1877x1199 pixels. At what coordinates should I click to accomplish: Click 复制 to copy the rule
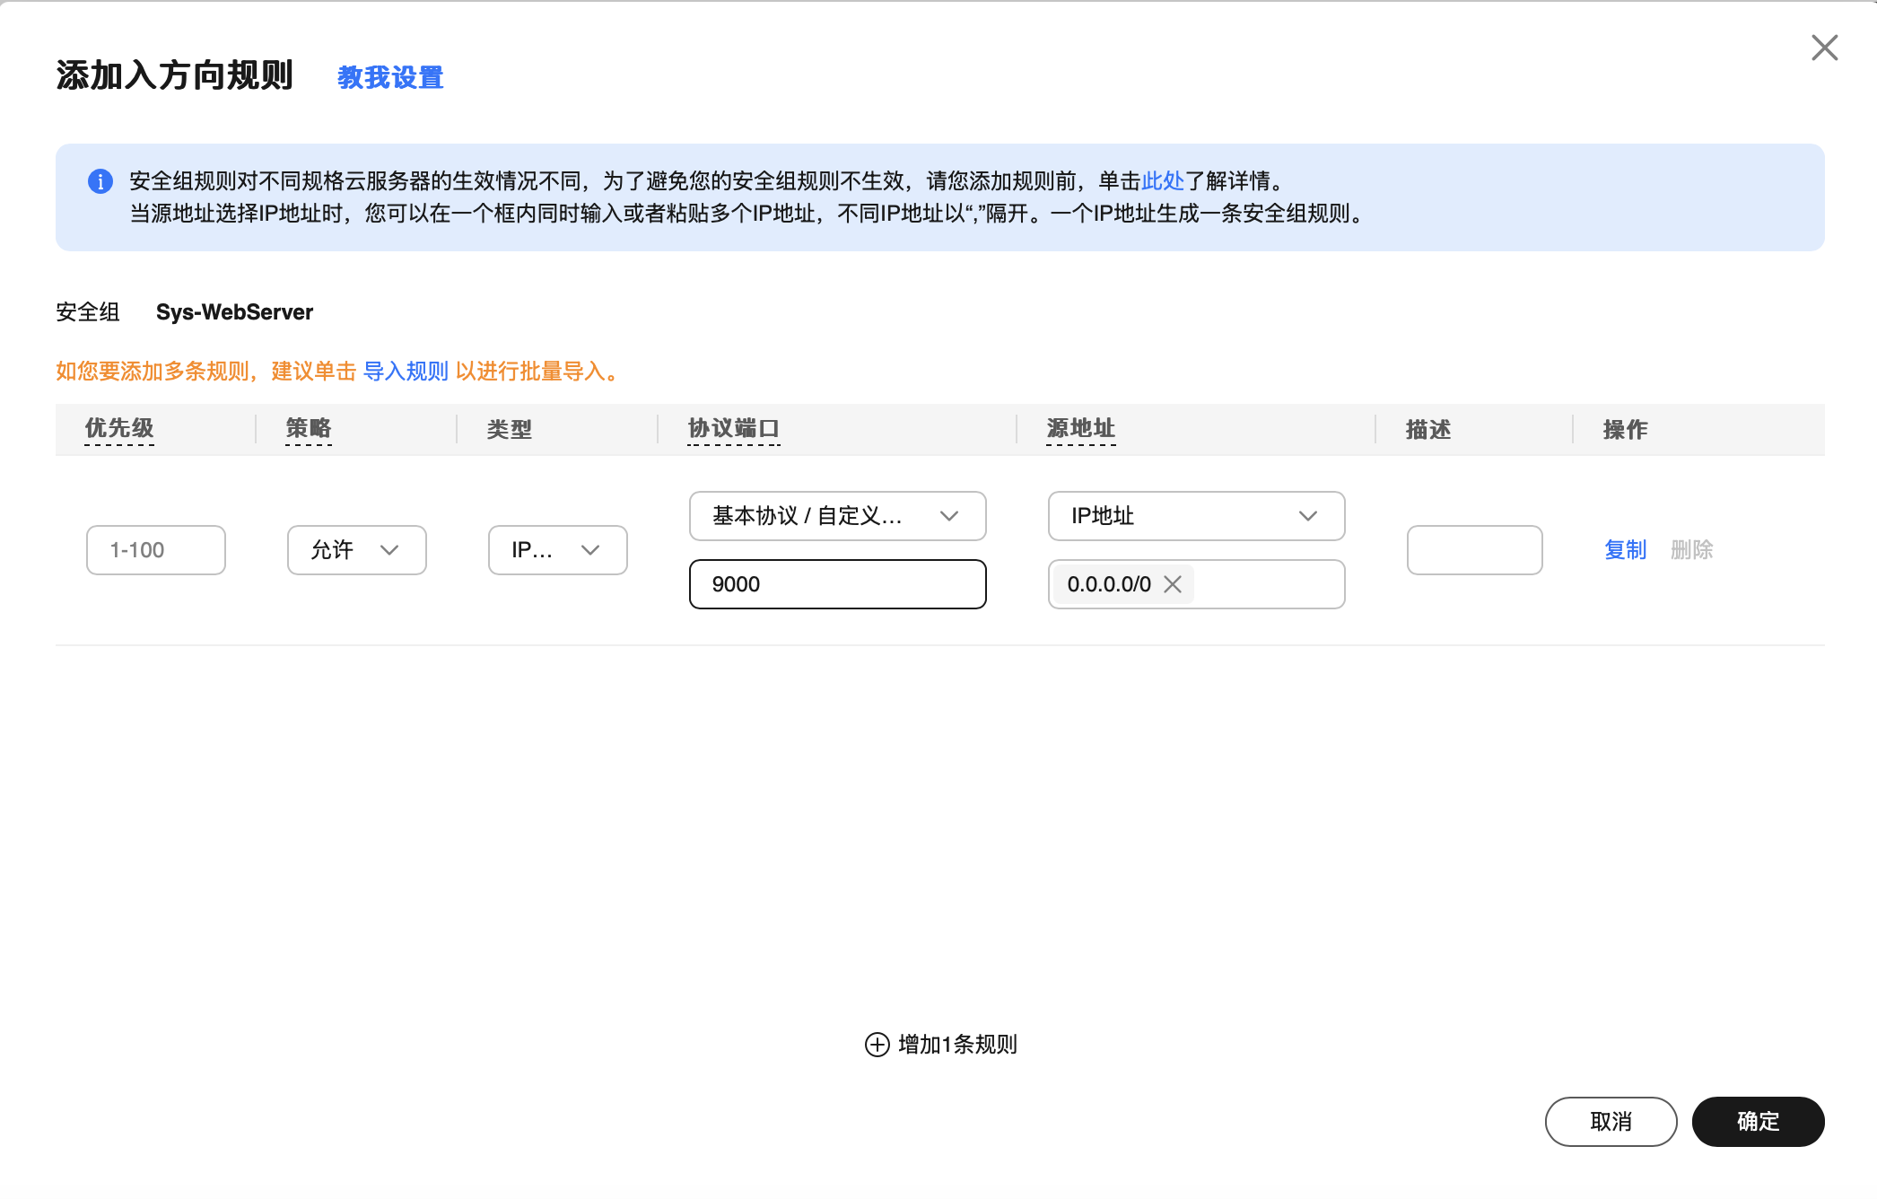[x=1626, y=550]
